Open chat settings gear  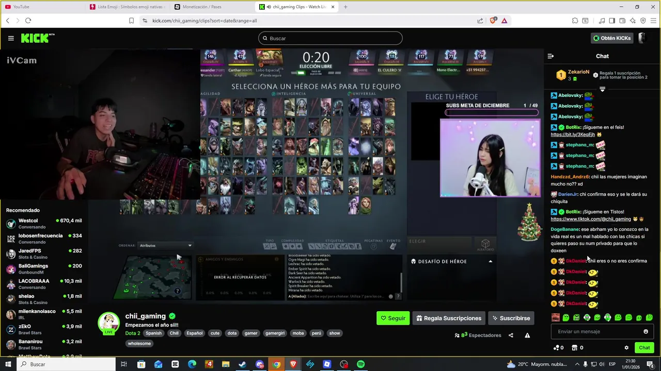pos(626,348)
